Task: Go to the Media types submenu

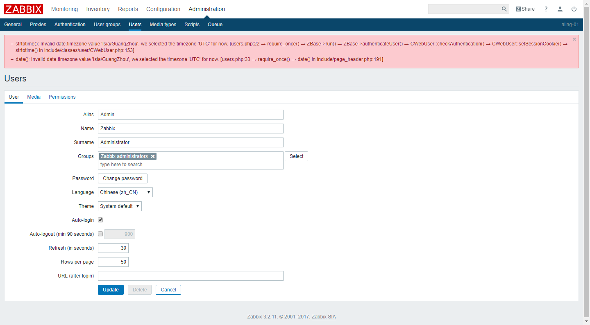Action: (163, 25)
